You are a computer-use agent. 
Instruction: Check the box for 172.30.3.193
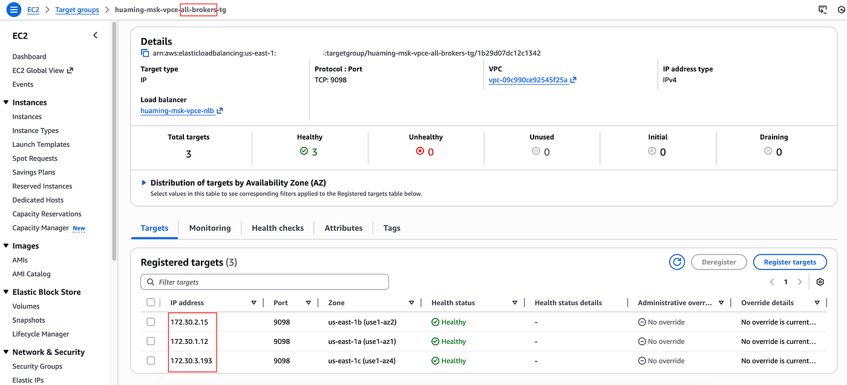[151, 361]
